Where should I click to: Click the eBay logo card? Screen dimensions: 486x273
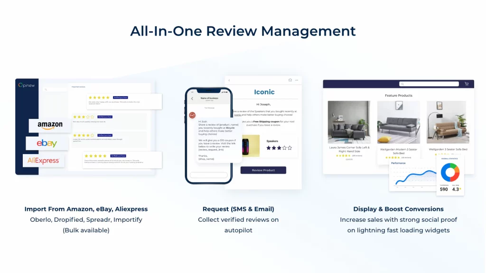[x=47, y=143]
